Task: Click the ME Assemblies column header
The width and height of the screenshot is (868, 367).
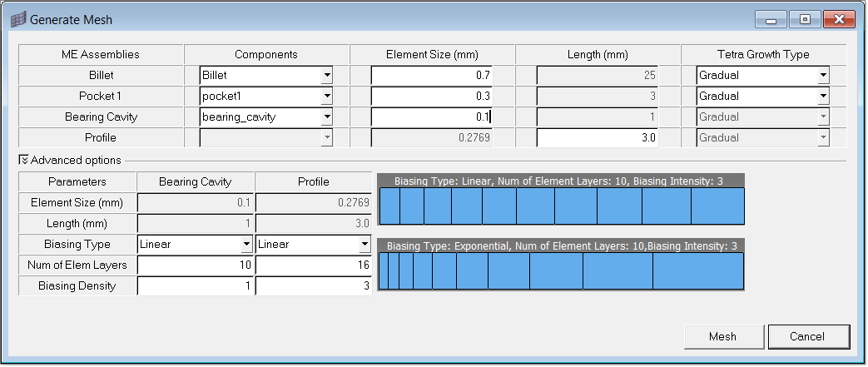Action: pyautogui.click(x=101, y=54)
